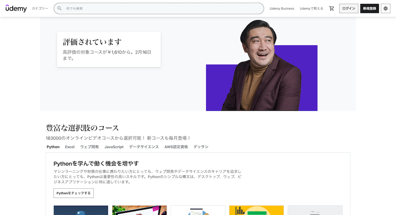396x215 pixels.
Task: Open the shopping cart icon
Action: (x=331, y=8)
